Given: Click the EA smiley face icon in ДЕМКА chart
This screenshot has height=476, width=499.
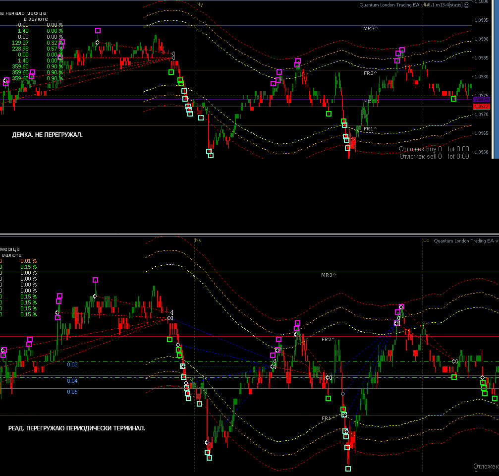Looking at the screenshot, I should [466, 5].
